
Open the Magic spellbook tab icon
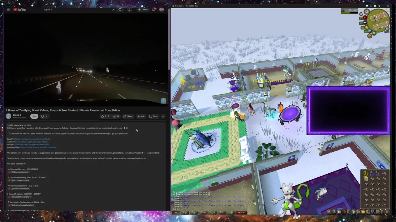click(359, 212)
